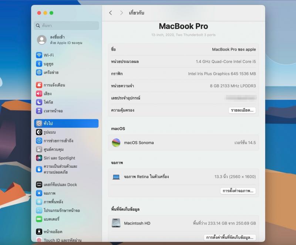Select the Network globe icon (เครือข่าย)
The image size is (296, 245).
(x=39, y=72)
